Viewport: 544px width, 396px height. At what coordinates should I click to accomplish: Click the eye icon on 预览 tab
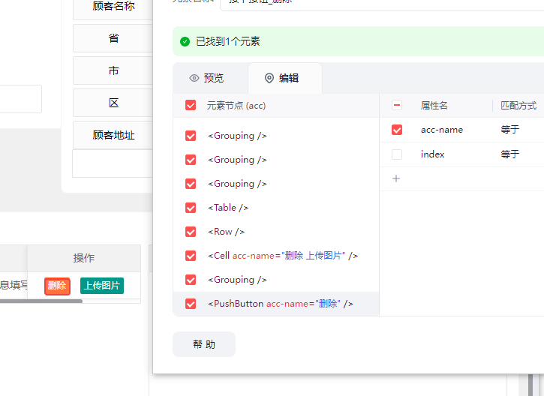pyautogui.click(x=194, y=78)
